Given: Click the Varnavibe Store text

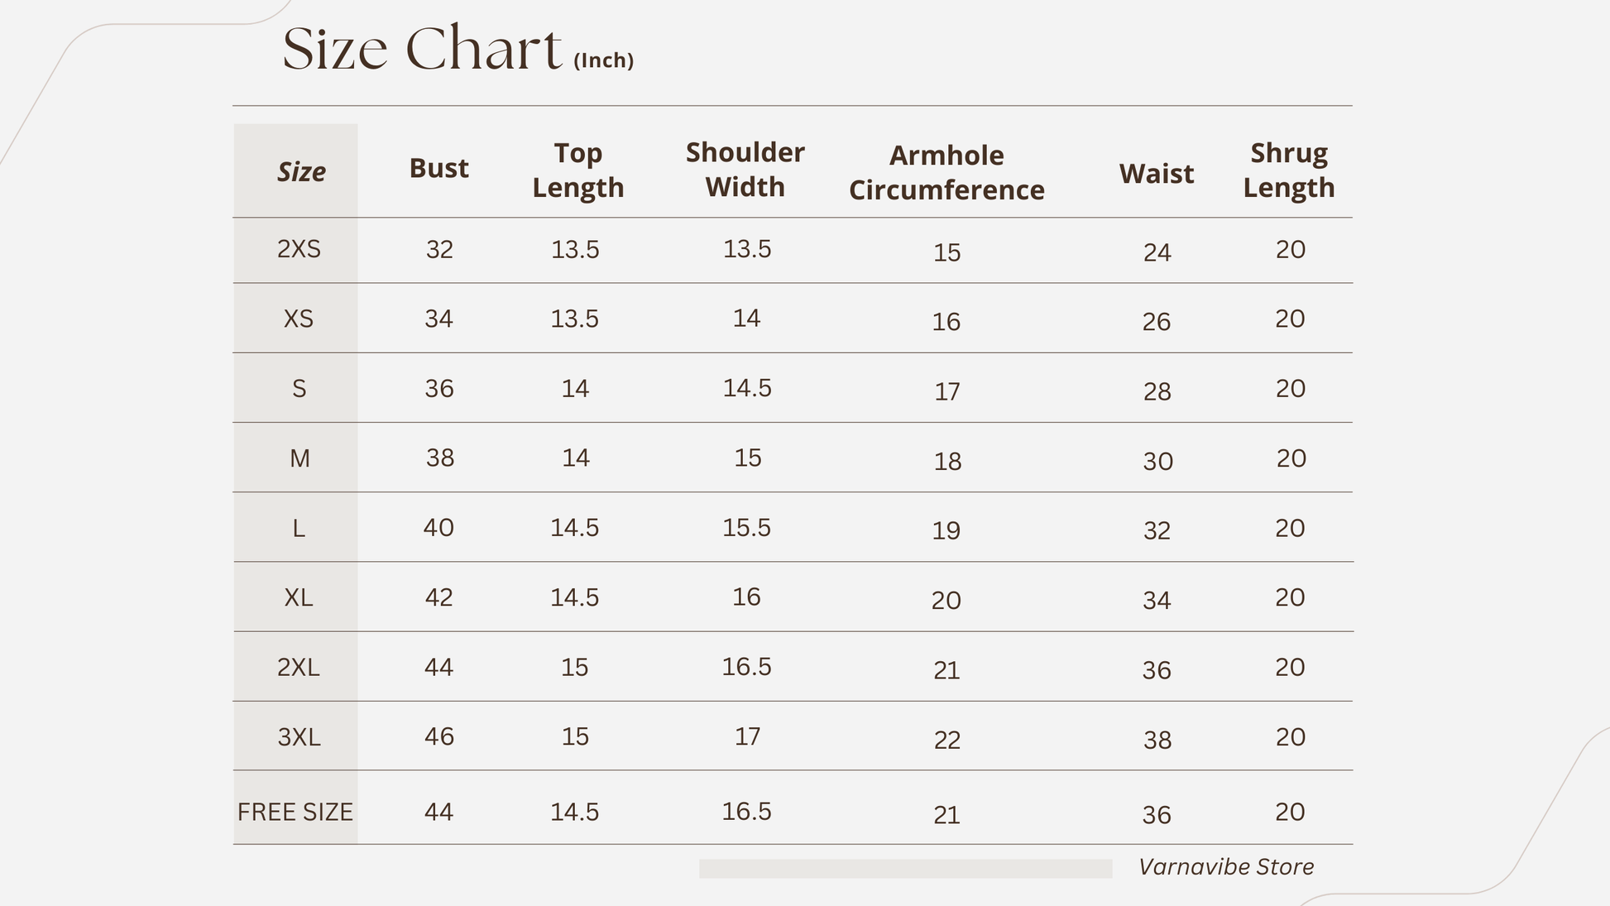Looking at the screenshot, I should coord(1226,867).
